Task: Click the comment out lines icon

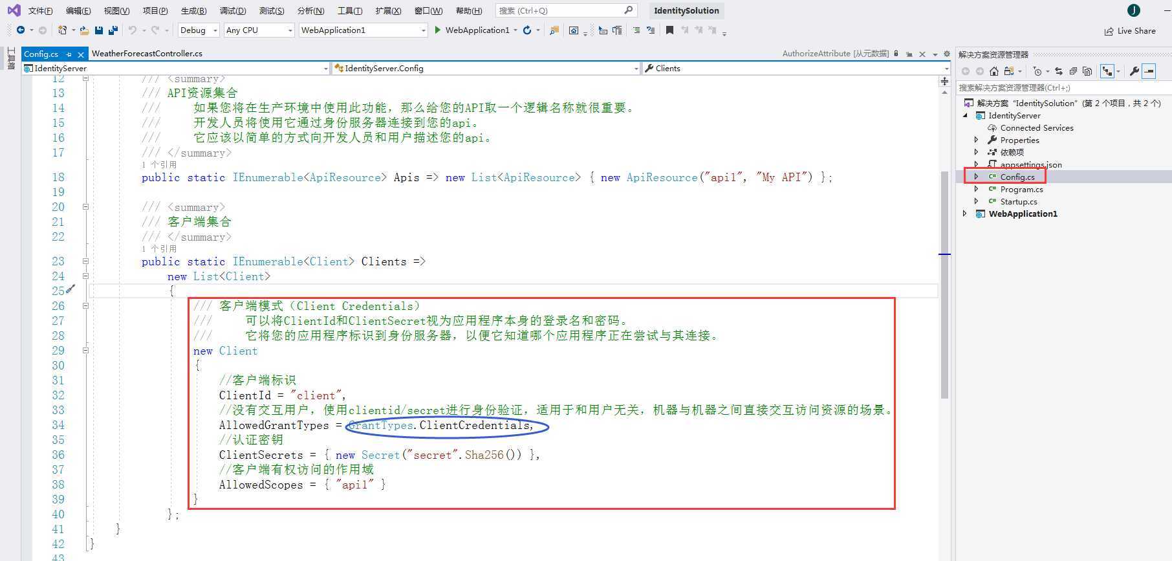Action: (636, 30)
